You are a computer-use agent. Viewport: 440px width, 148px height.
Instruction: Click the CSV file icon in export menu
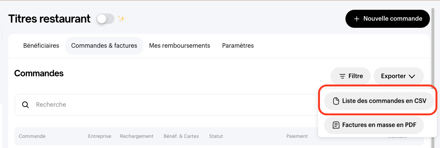point(336,101)
